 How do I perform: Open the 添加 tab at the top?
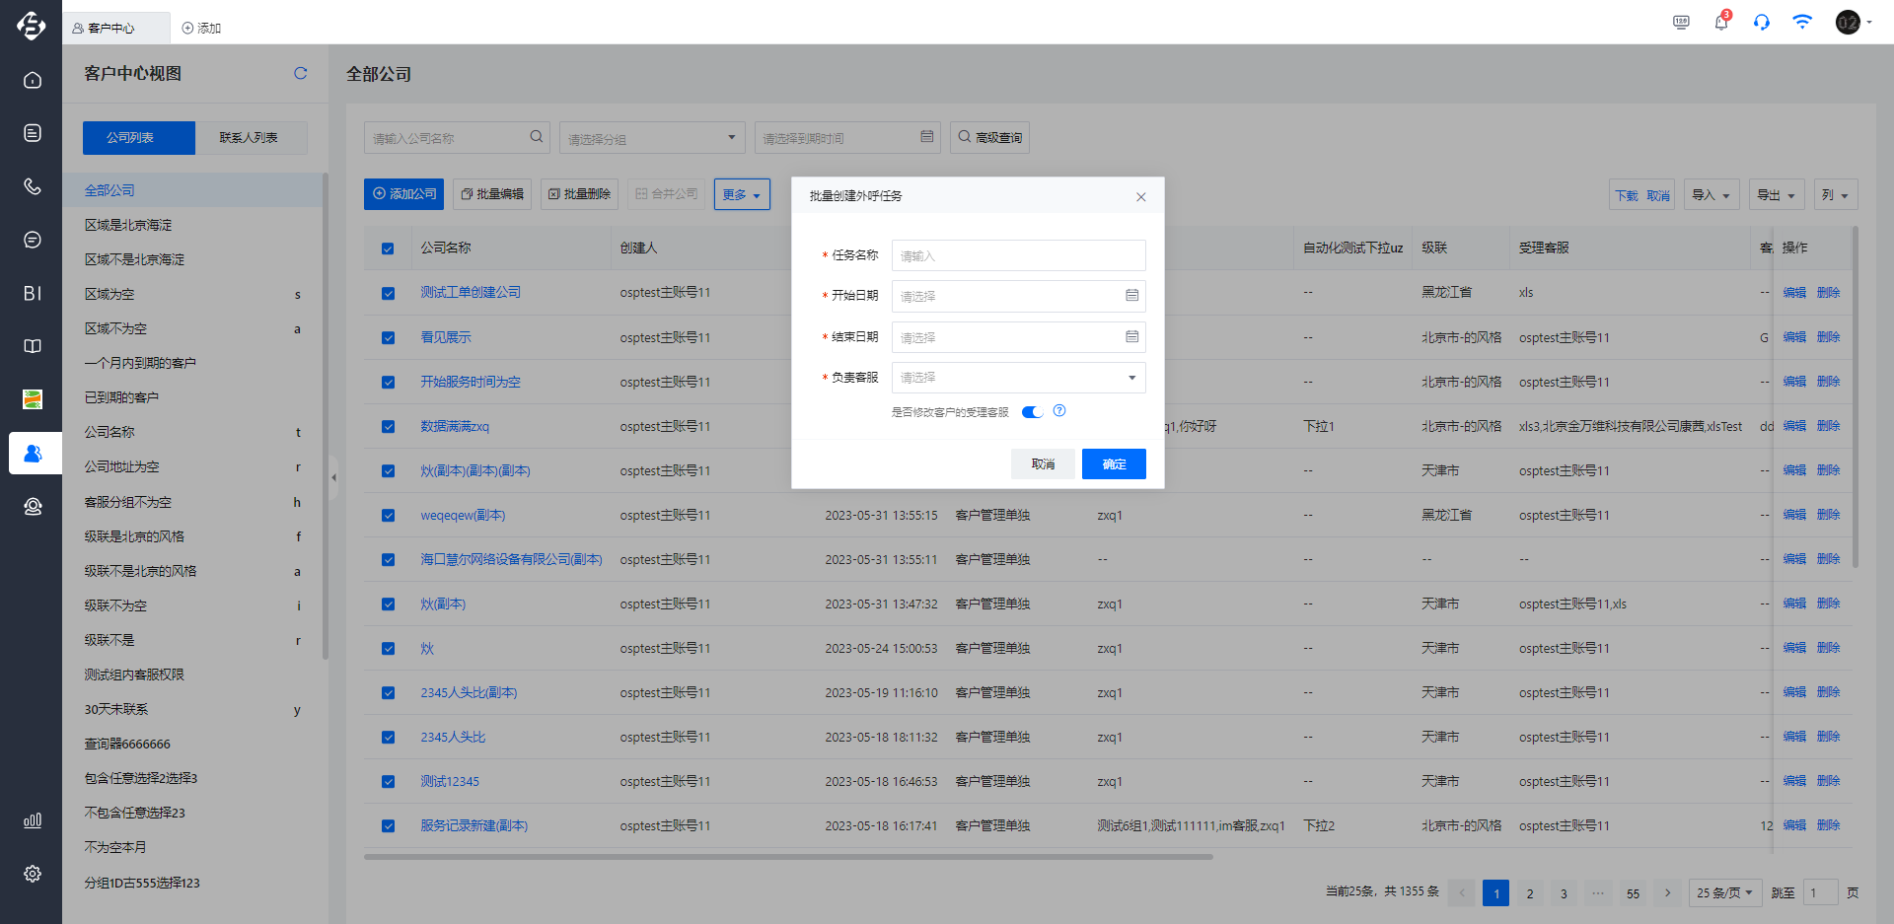200,28
